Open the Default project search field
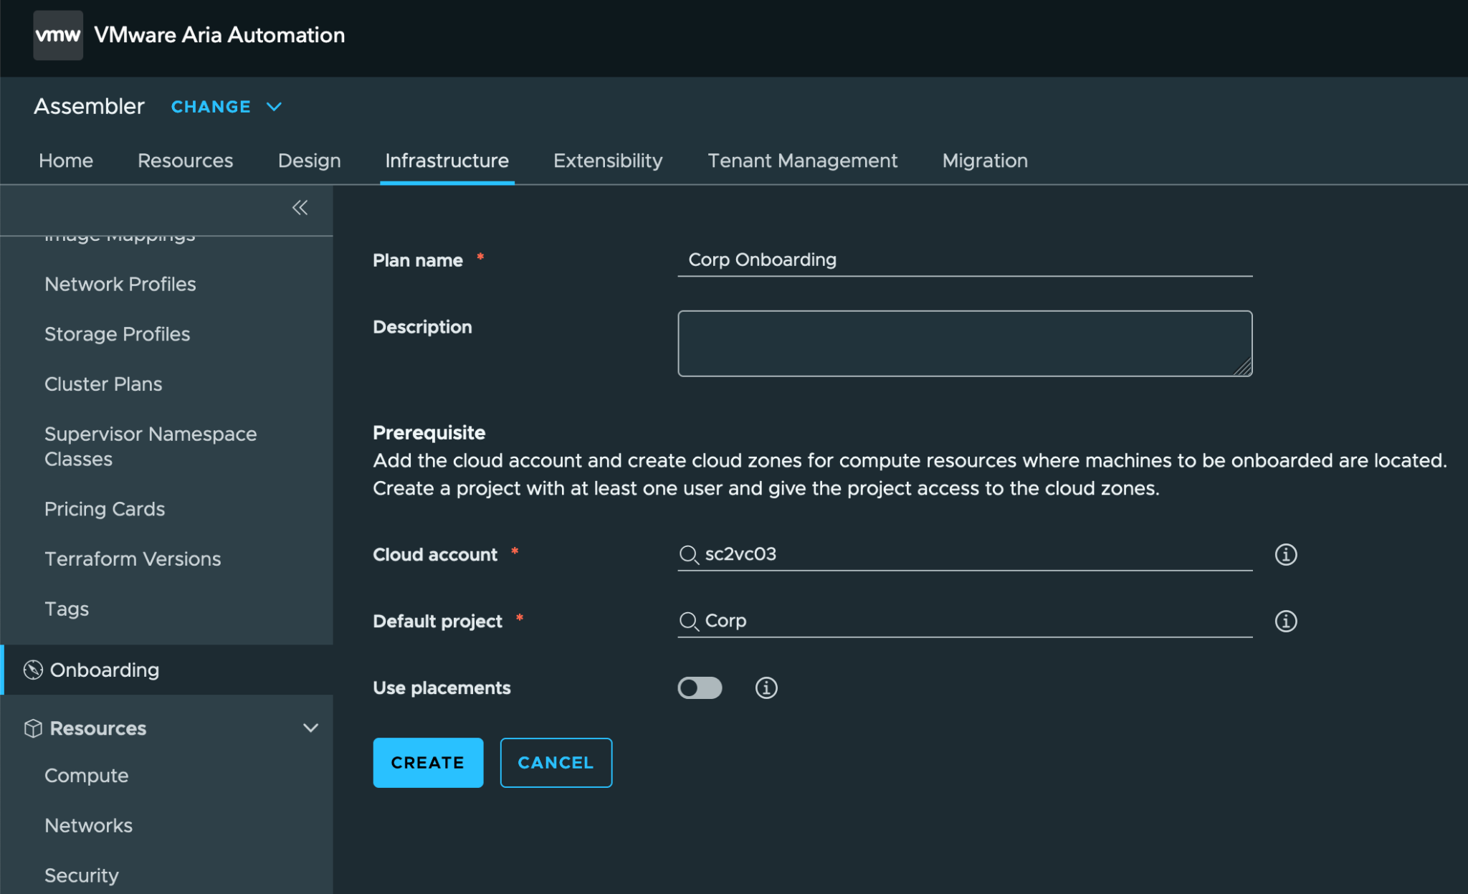 point(975,621)
